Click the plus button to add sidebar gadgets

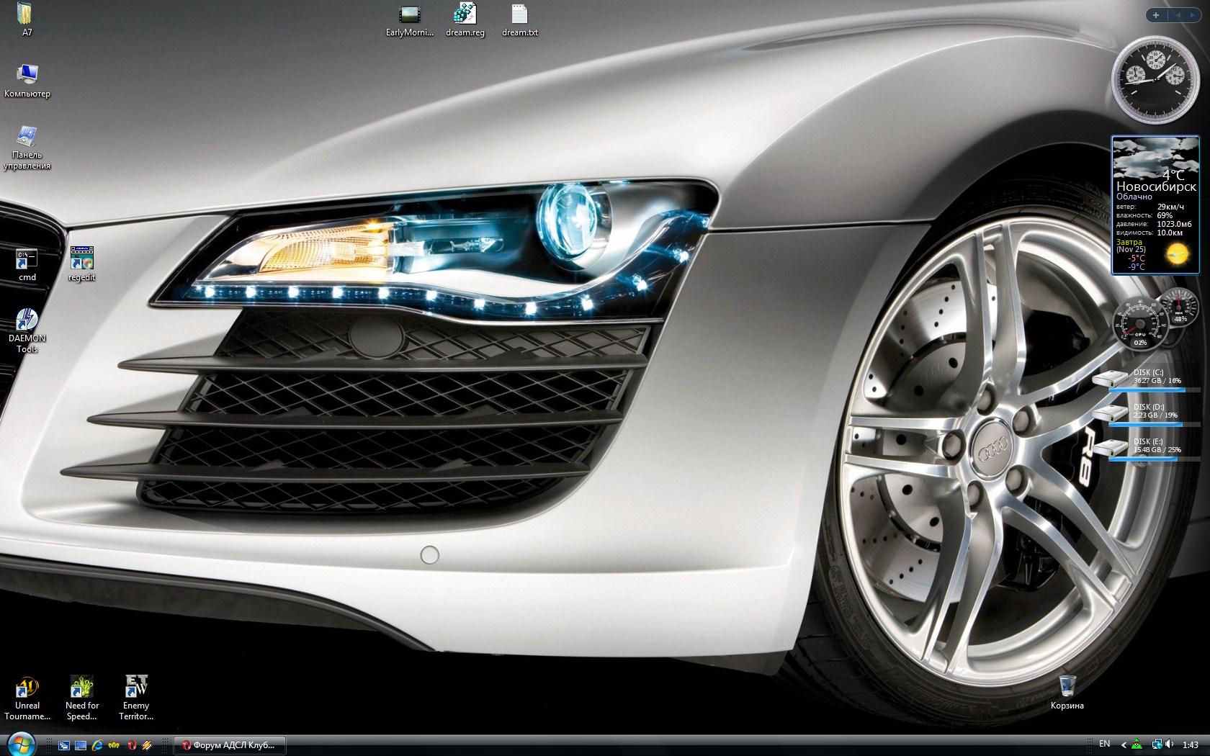click(x=1156, y=15)
